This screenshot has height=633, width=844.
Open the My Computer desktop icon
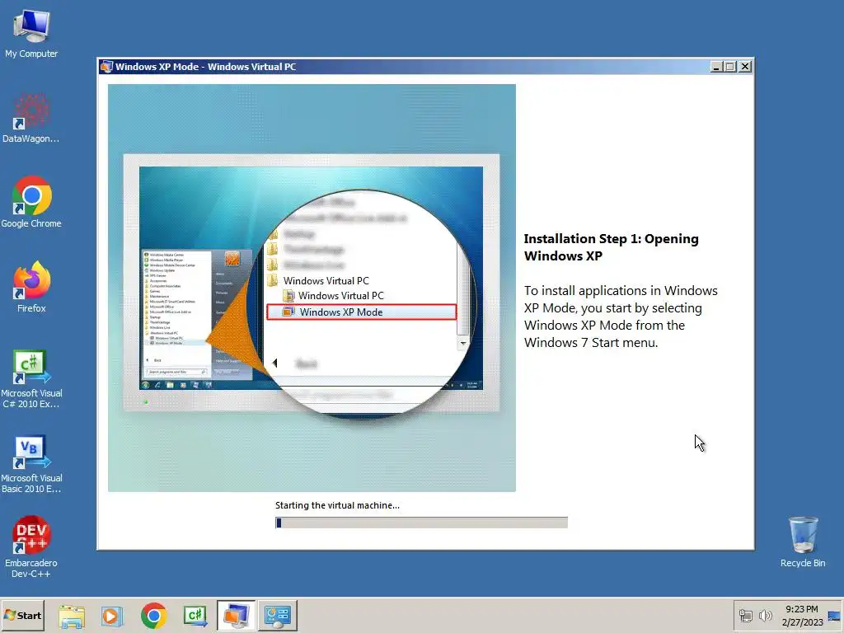[x=31, y=33]
